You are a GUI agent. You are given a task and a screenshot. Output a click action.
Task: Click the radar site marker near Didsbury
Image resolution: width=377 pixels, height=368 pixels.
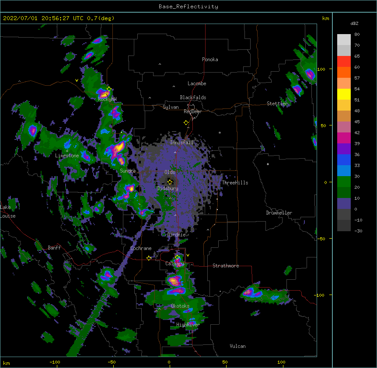click(170, 182)
